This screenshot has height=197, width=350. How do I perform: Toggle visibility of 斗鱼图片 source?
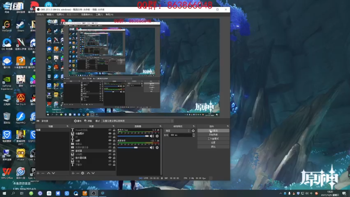pyautogui.click(x=110, y=134)
